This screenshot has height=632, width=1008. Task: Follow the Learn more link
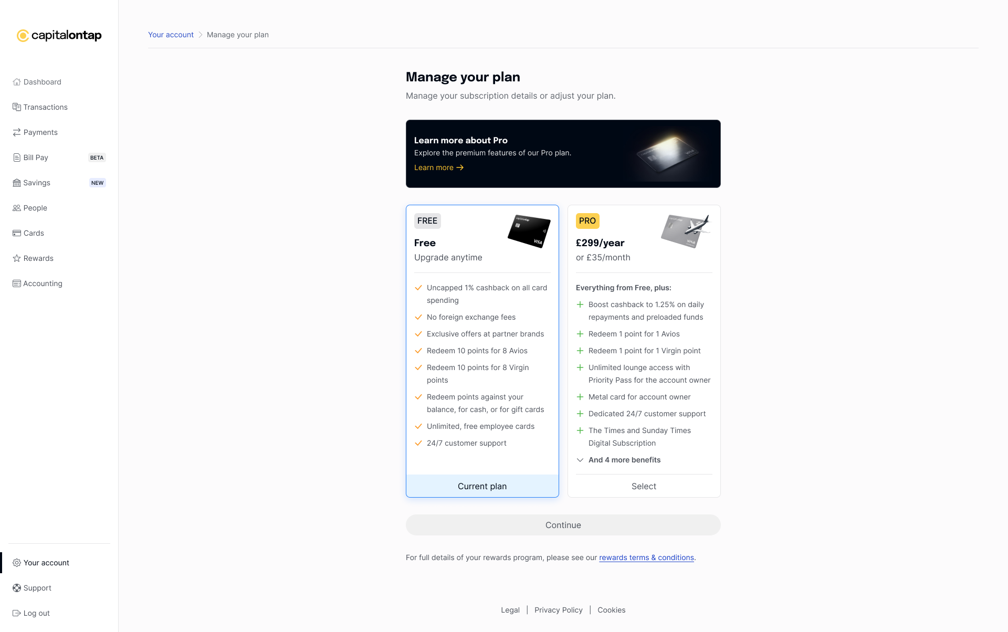(x=439, y=167)
